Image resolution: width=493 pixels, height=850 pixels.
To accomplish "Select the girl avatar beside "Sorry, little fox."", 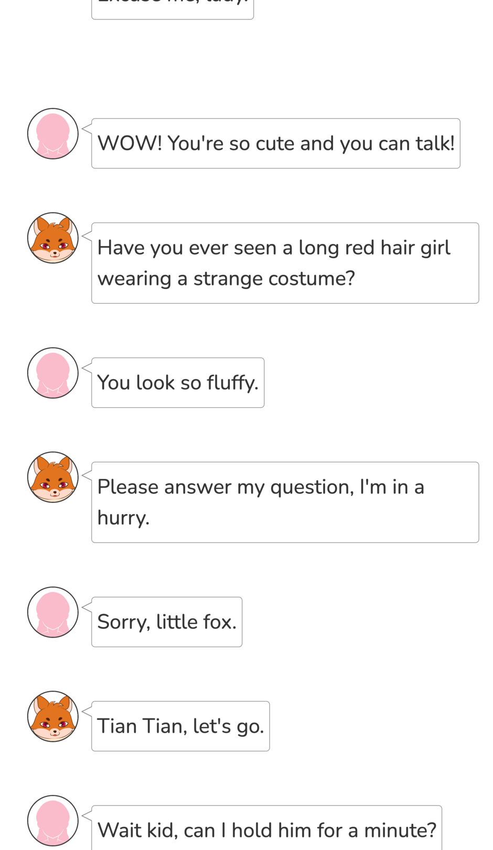I will (x=53, y=612).
